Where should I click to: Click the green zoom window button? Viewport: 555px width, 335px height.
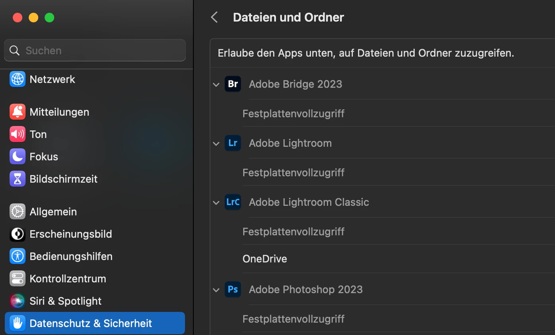[x=49, y=18]
